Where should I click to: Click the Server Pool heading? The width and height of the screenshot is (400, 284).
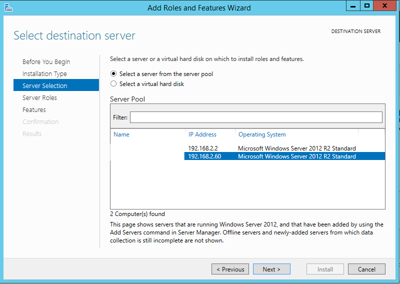pyautogui.click(x=127, y=99)
